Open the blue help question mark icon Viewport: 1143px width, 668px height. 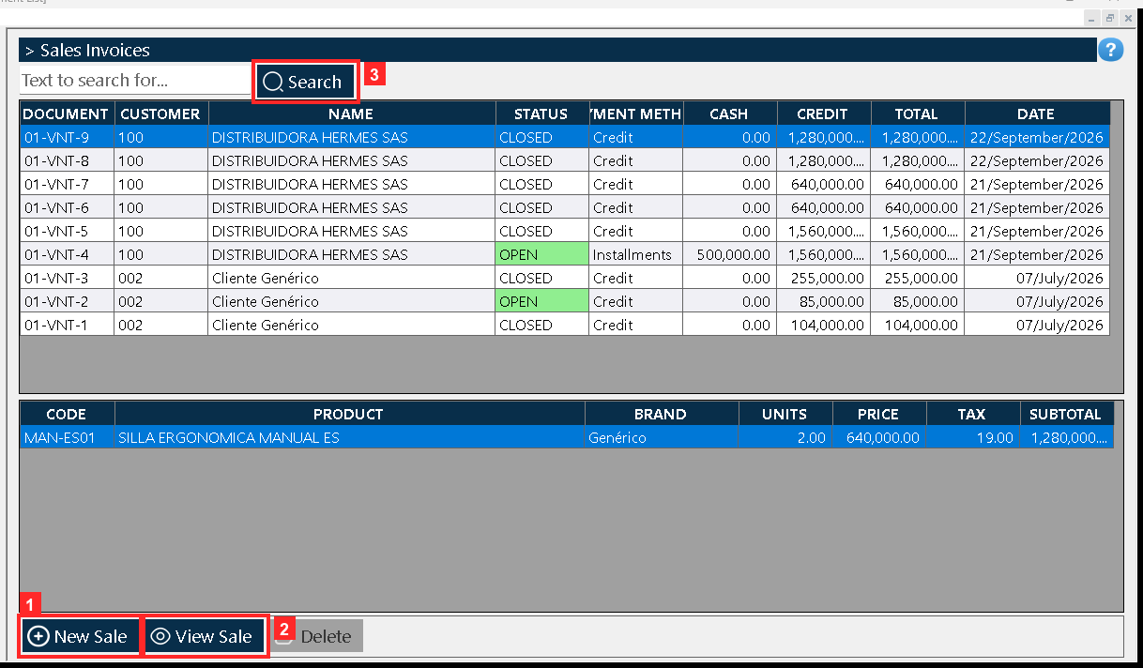pos(1110,51)
